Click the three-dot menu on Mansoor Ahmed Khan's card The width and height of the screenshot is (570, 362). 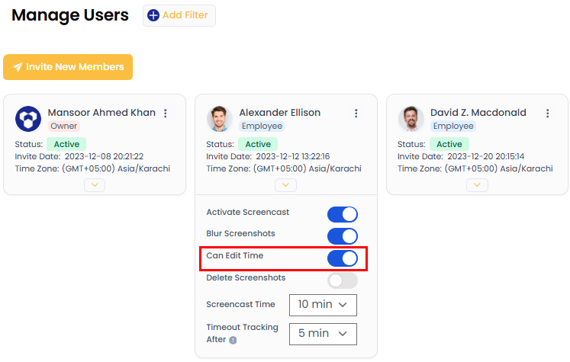click(165, 114)
